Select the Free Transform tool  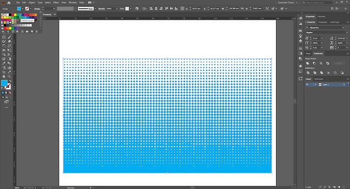[9, 50]
